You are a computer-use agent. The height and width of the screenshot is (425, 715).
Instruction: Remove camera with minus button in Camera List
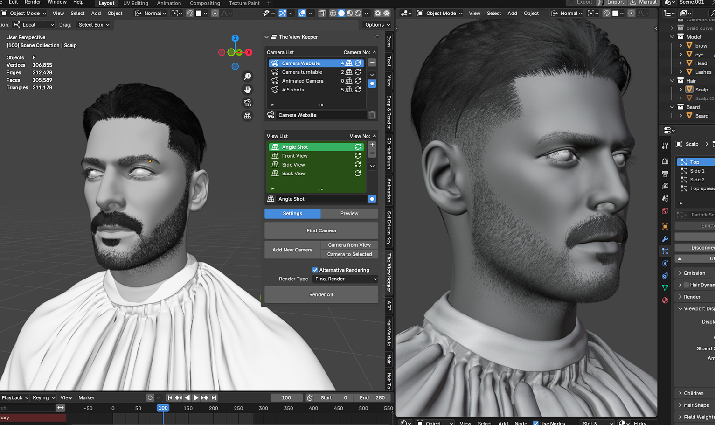(372, 63)
